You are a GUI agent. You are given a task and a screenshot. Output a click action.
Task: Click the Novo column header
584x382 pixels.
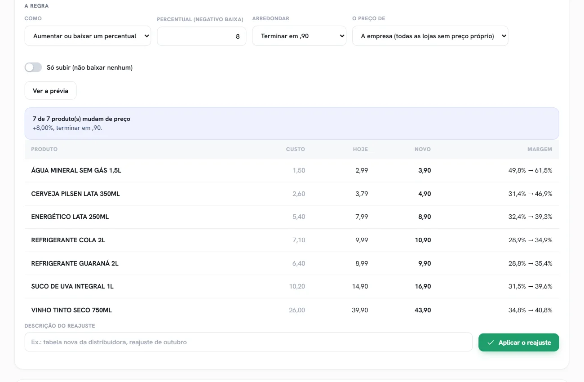(423, 149)
